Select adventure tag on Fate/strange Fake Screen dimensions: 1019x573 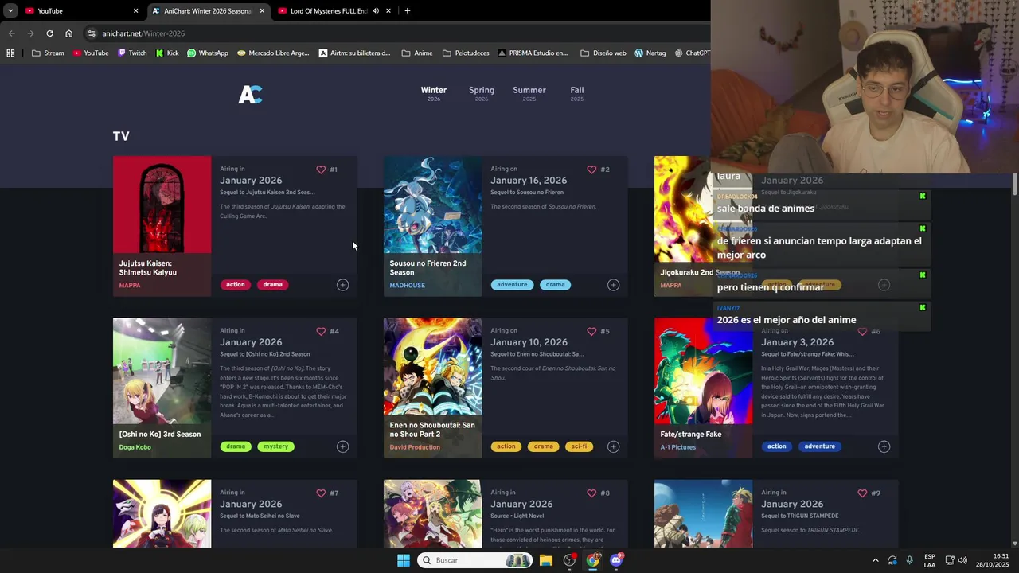[x=820, y=446]
